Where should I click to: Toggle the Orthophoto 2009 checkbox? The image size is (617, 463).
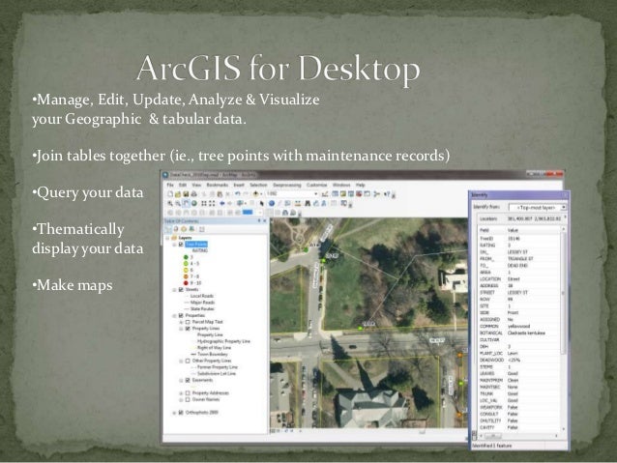(x=181, y=413)
